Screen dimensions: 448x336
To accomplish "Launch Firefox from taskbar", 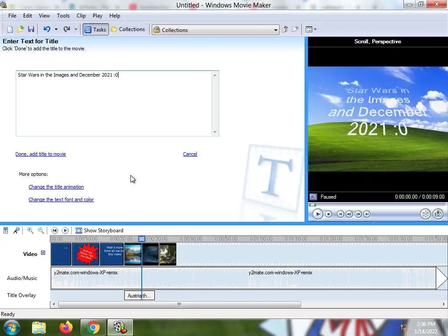I will 66,327.
